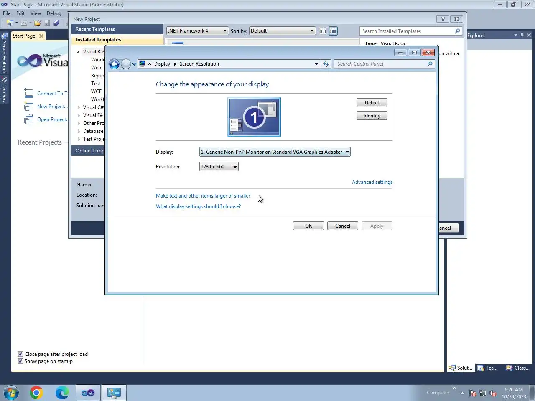The image size is (535, 401).
Task: Select Online Templates section in New Project
Action: [88, 151]
